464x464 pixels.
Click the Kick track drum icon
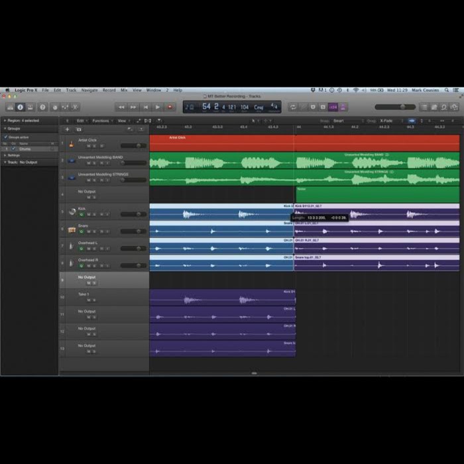pyautogui.click(x=72, y=212)
